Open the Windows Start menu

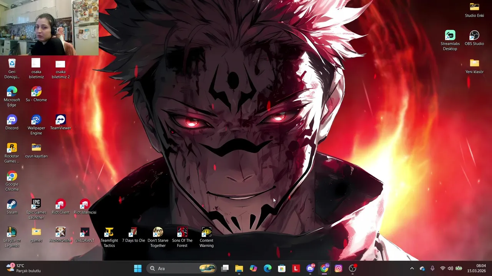(x=138, y=268)
